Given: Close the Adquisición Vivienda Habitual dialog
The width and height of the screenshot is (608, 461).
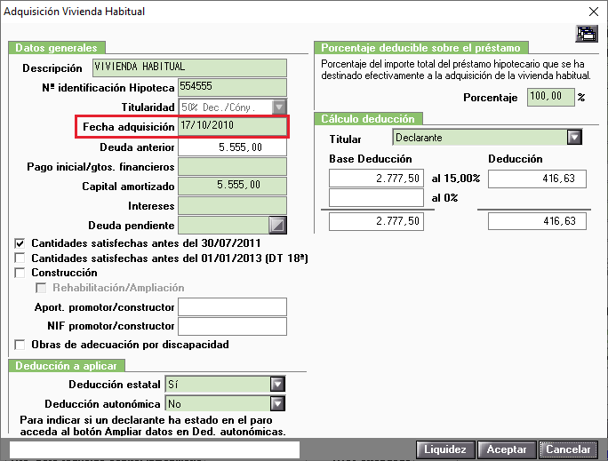Looking at the screenshot, I should 593,12.
